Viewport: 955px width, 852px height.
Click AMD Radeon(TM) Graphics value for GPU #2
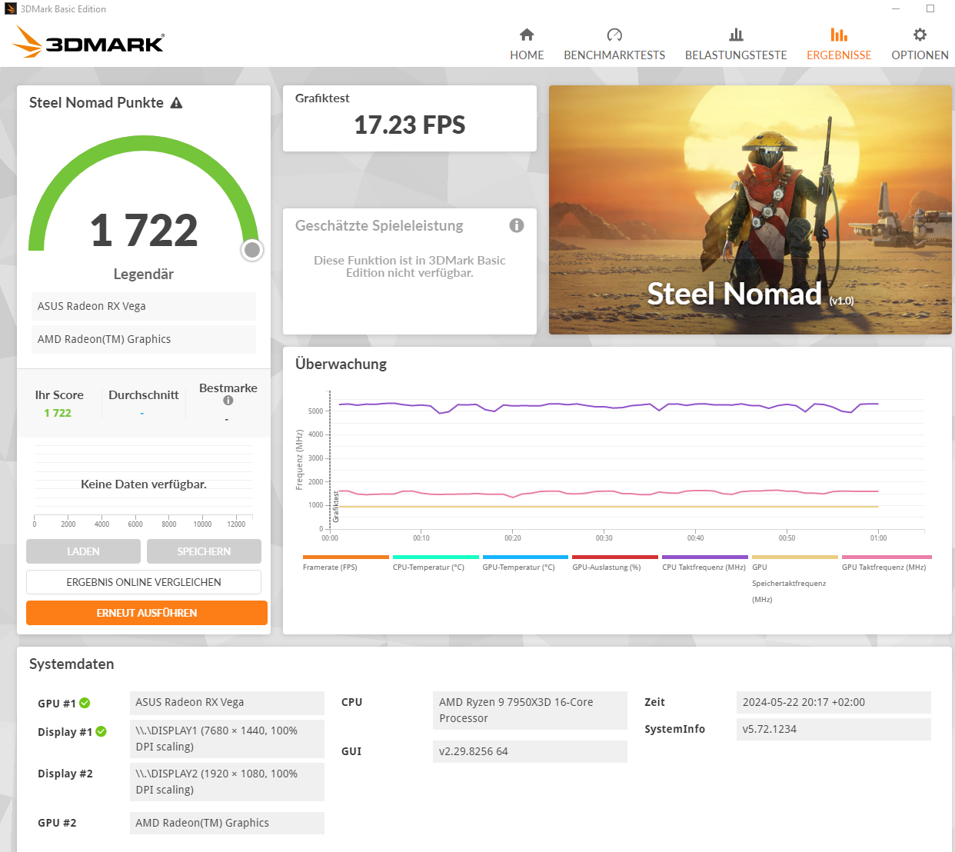(x=227, y=823)
